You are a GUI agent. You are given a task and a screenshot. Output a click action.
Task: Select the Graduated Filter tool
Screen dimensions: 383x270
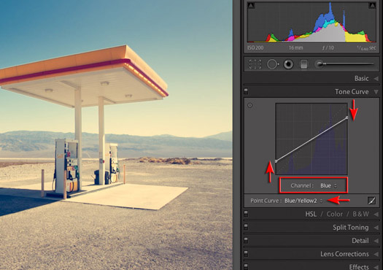[303, 64]
